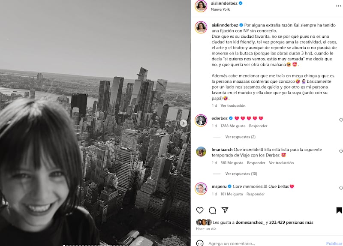Share post via paper plane icon
This screenshot has width=343, height=246.
click(225, 210)
